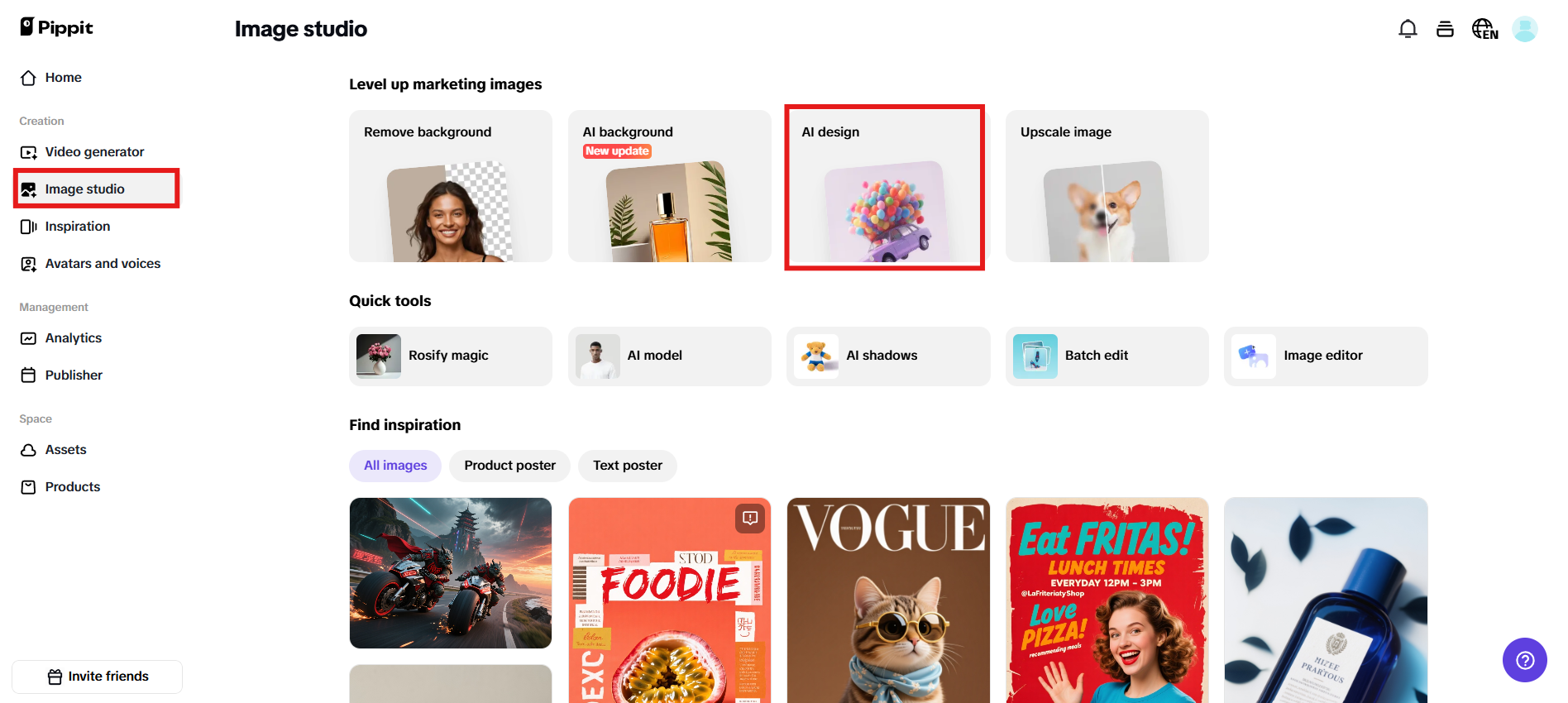Select the All images filter tab
This screenshot has width=1568, height=703.
[395, 466]
